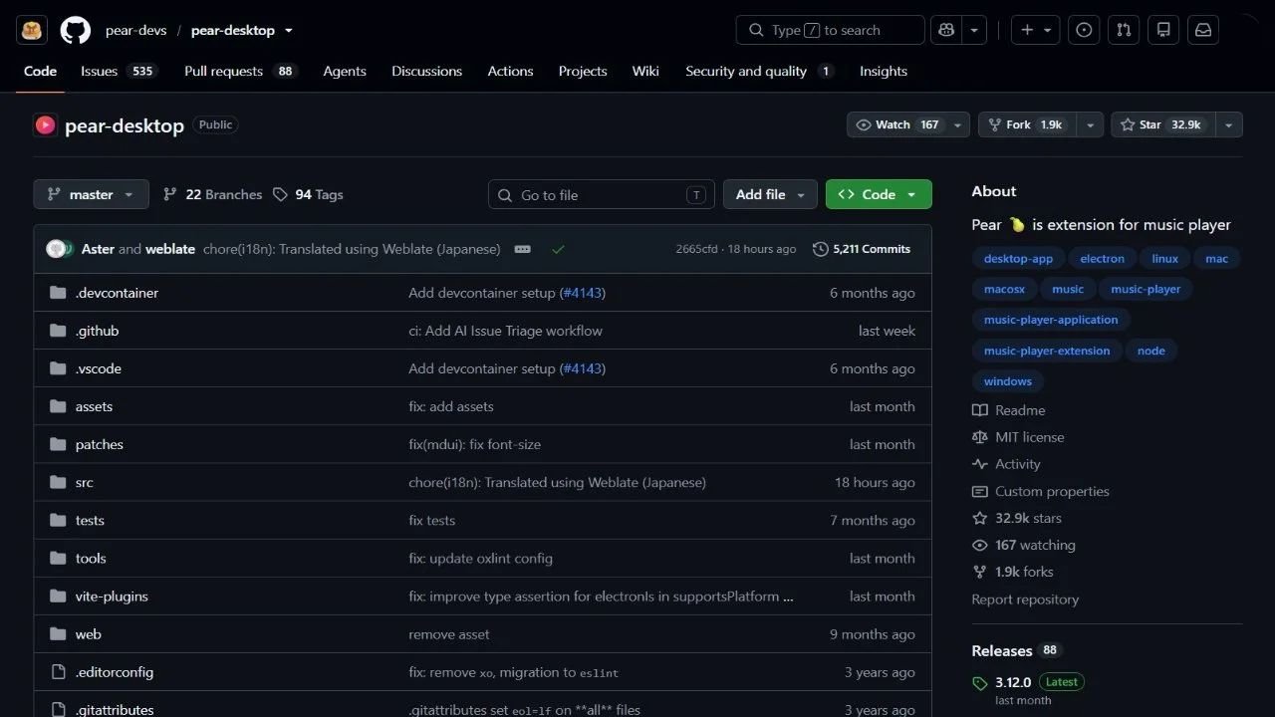Open the 32.9k stars link
Viewport: 1275px width, 717px height.
coord(1017,518)
